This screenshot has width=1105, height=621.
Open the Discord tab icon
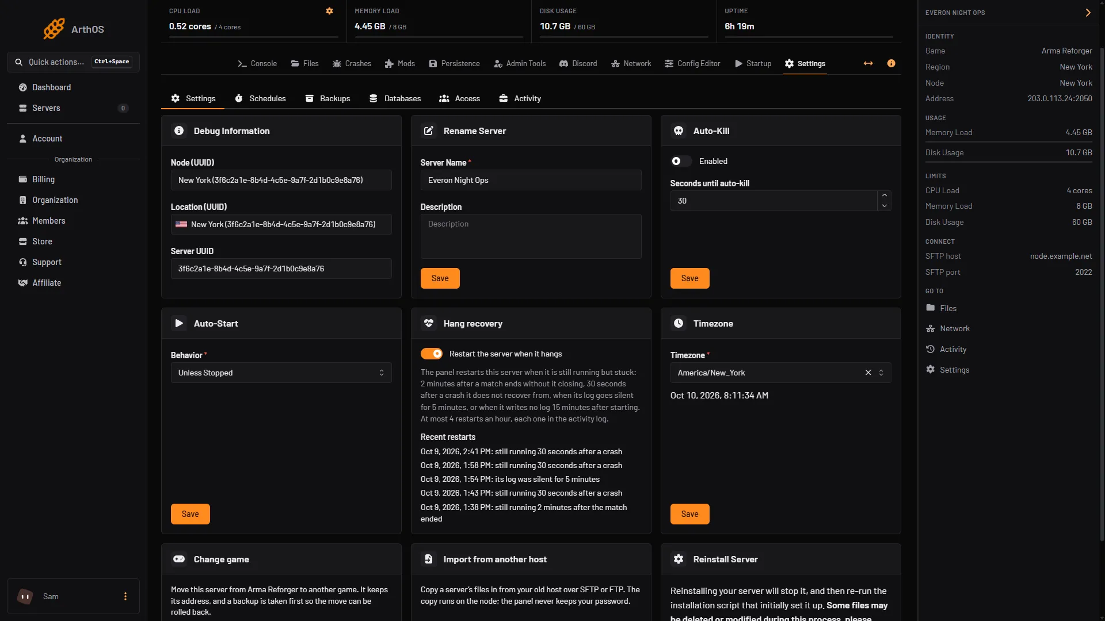click(563, 63)
